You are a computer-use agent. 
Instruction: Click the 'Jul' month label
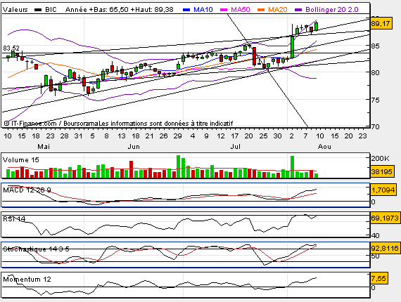pyautogui.click(x=235, y=147)
